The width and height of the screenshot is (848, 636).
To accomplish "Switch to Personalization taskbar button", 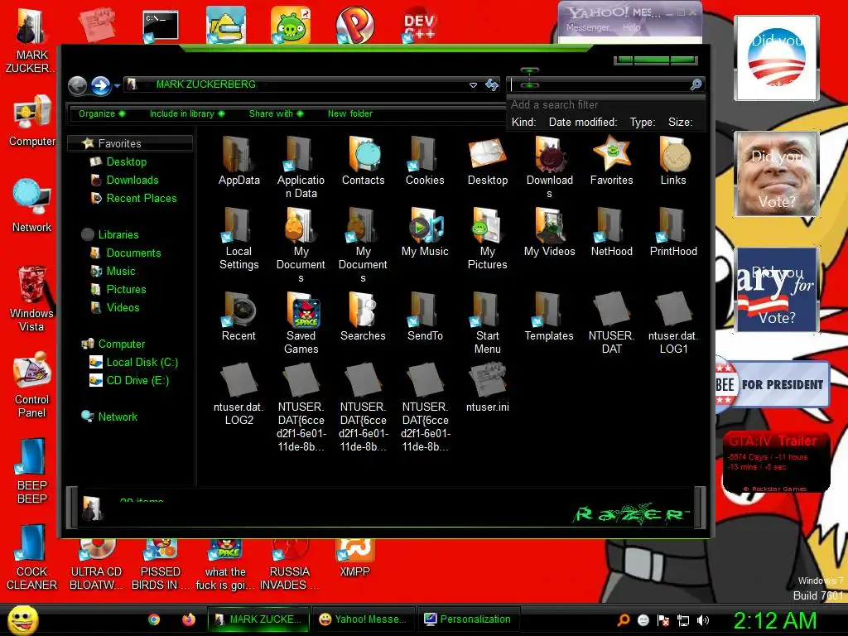I will (469, 619).
